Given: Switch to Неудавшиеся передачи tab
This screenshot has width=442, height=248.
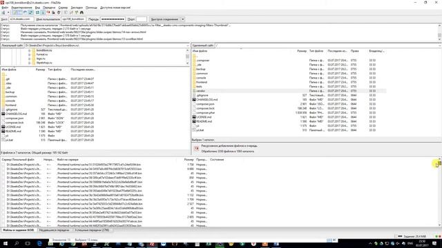Looking at the screenshot, I should (x=54, y=230).
